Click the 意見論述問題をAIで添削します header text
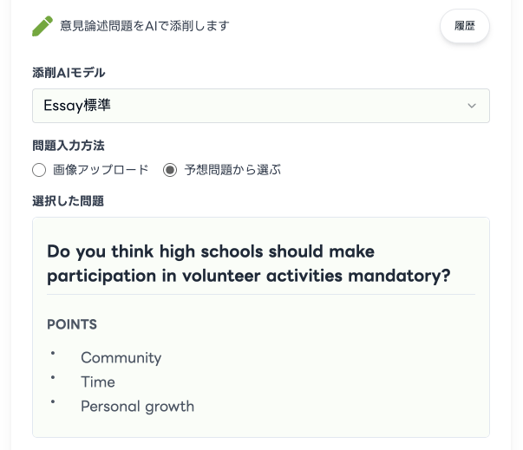Screen dimensions: 523x450 (144, 26)
